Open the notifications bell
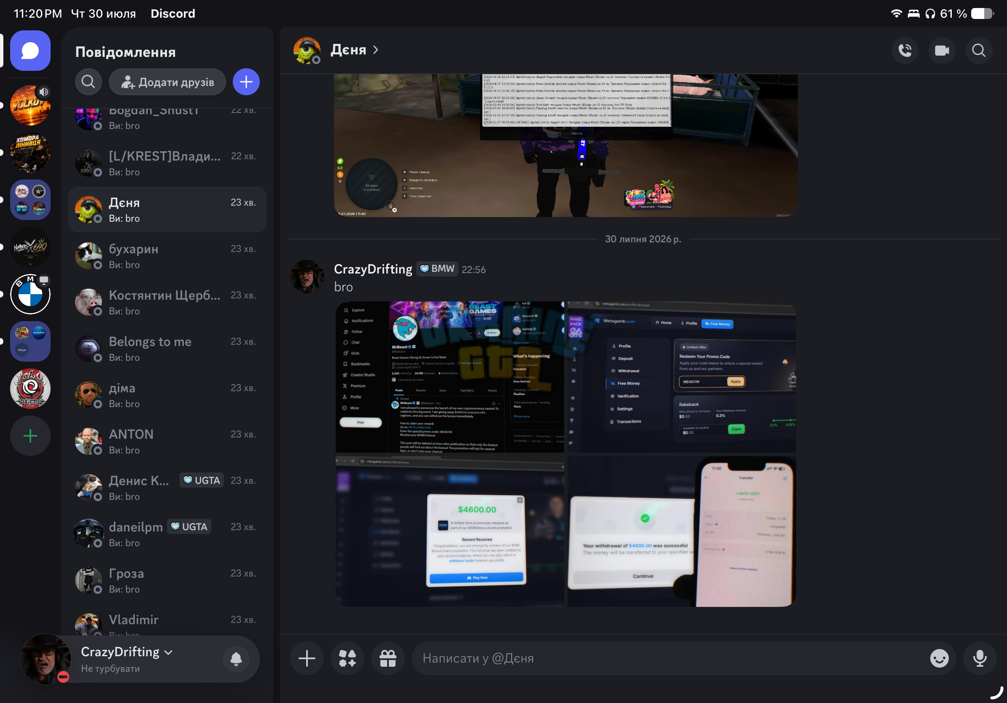This screenshot has width=1007, height=703. 236,659
